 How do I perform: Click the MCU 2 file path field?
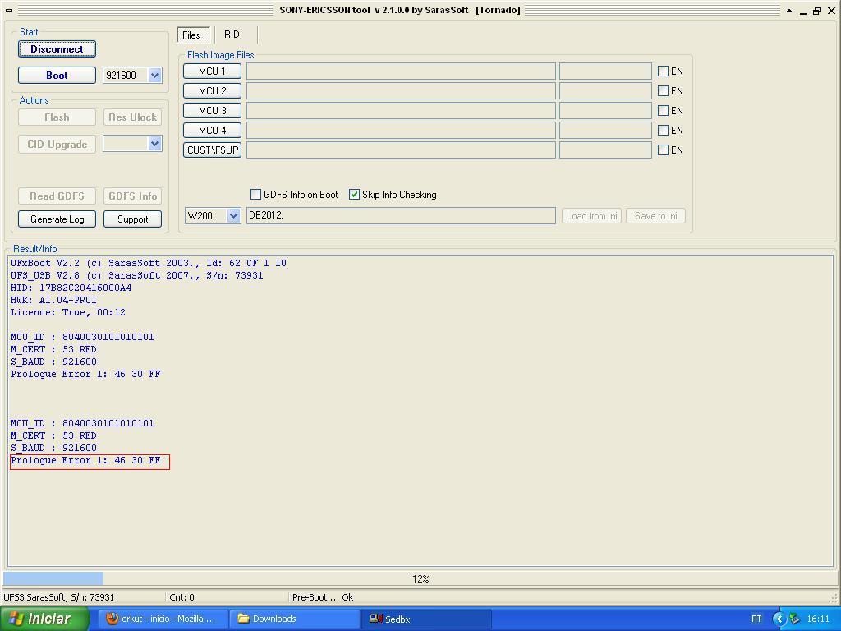point(401,90)
